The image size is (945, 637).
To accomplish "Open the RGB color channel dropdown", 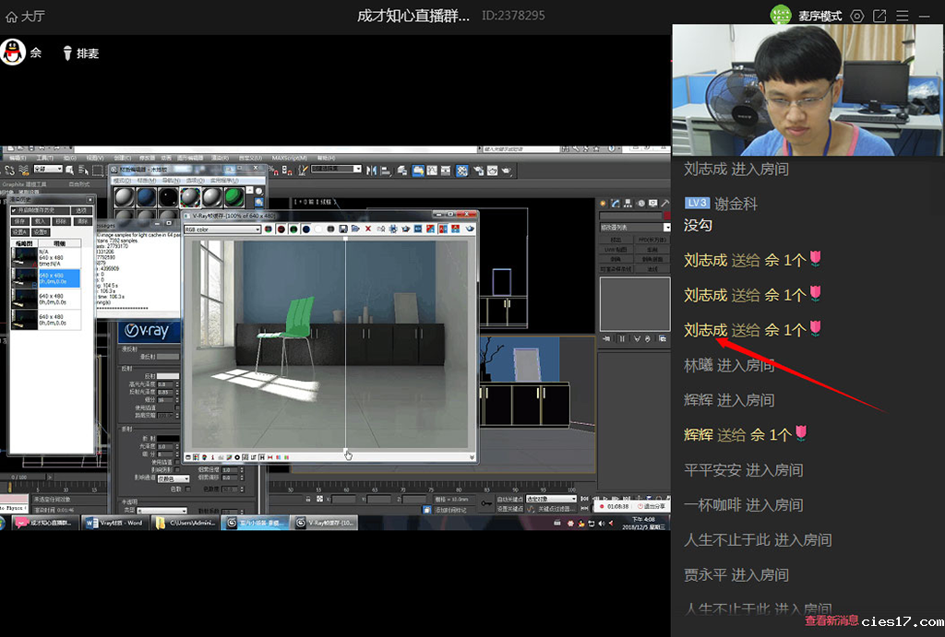I will pos(222,229).
